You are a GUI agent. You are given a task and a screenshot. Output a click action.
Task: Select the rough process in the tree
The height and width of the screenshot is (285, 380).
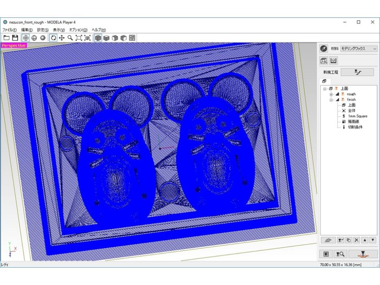click(351, 94)
